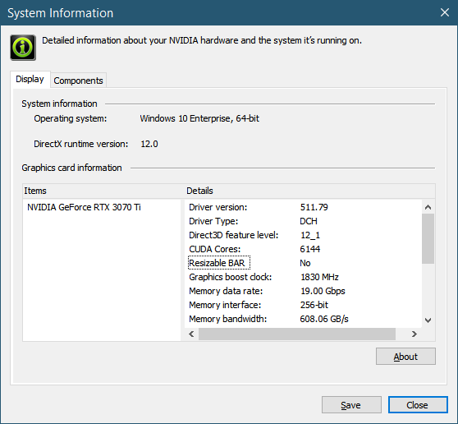Switch to the Components tab
Image resolution: width=458 pixels, height=424 pixels.
(x=78, y=81)
